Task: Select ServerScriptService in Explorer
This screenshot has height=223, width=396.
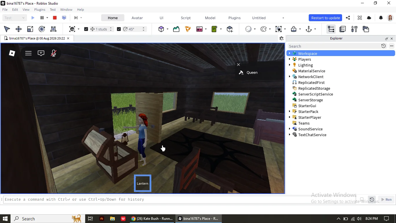Action: [315, 94]
